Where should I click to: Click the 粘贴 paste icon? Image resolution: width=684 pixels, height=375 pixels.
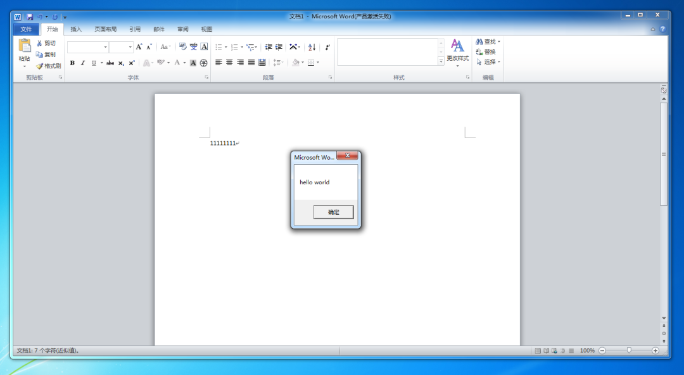click(x=25, y=46)
